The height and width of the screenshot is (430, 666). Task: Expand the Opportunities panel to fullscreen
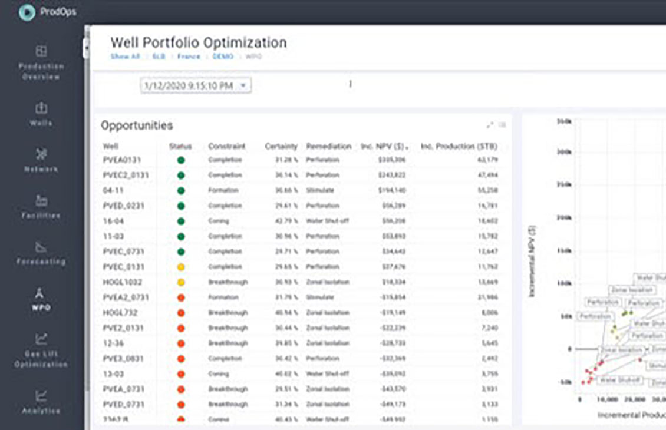pyautogui.click(x=490, y=124)
